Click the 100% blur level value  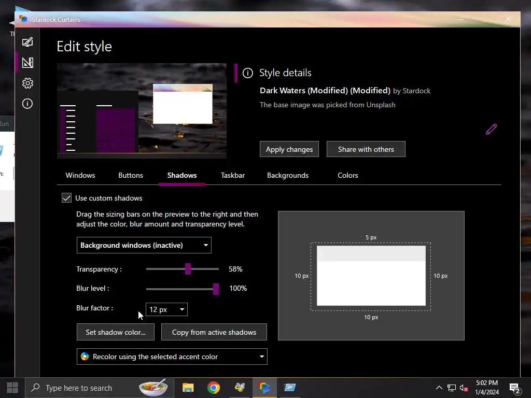click(238, 288)
